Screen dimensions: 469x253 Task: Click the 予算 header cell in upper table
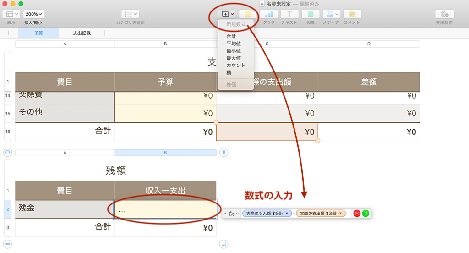pyautogui.click(x=165, y=82)
